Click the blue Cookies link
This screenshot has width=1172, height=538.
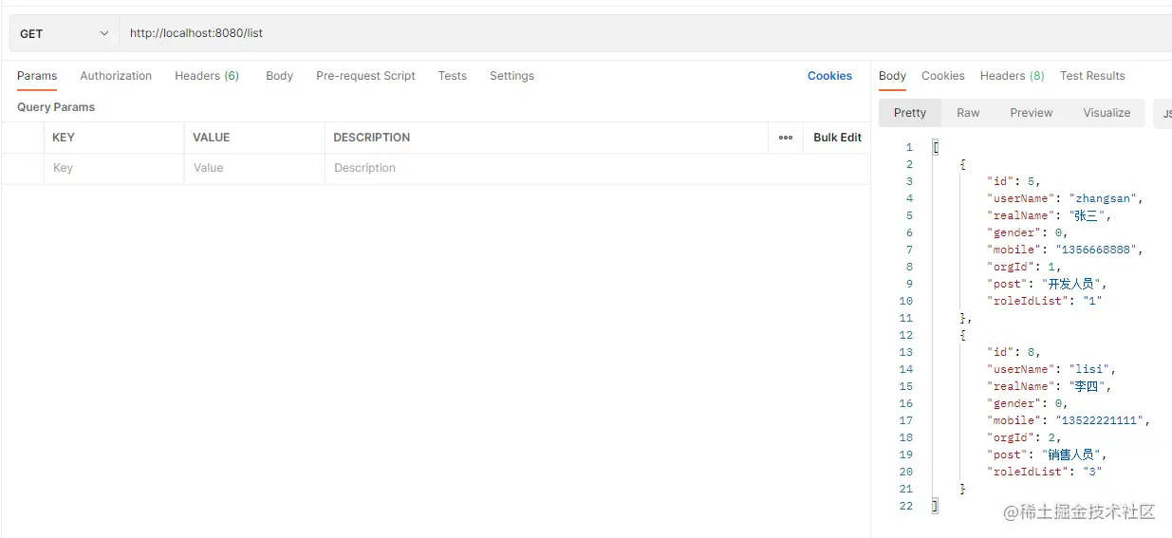pos(829,76)
